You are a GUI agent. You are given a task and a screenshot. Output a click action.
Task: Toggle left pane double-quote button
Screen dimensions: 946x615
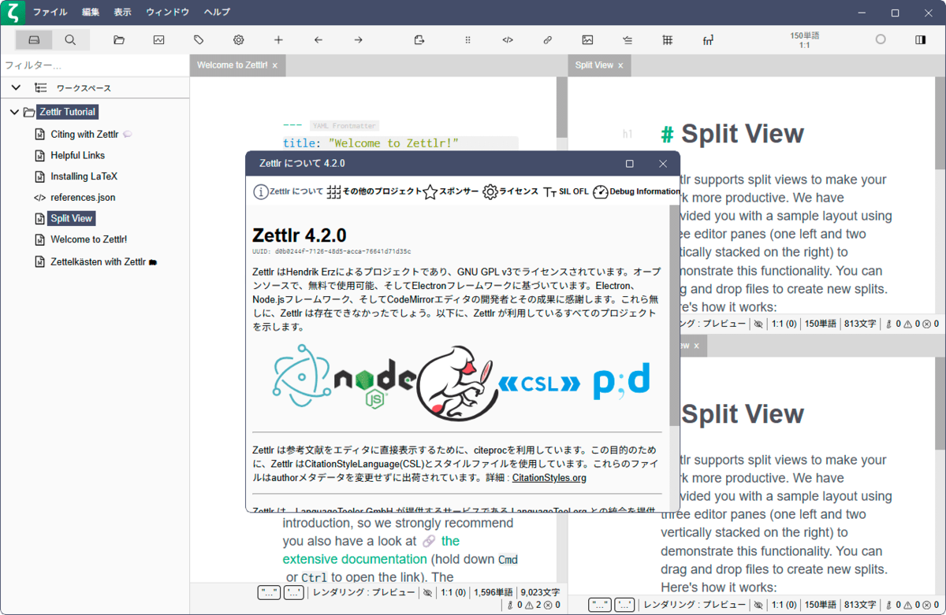click(270, 593)
